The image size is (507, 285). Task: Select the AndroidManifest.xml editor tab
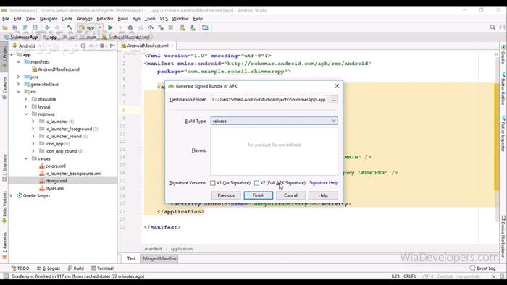point(148,46)
